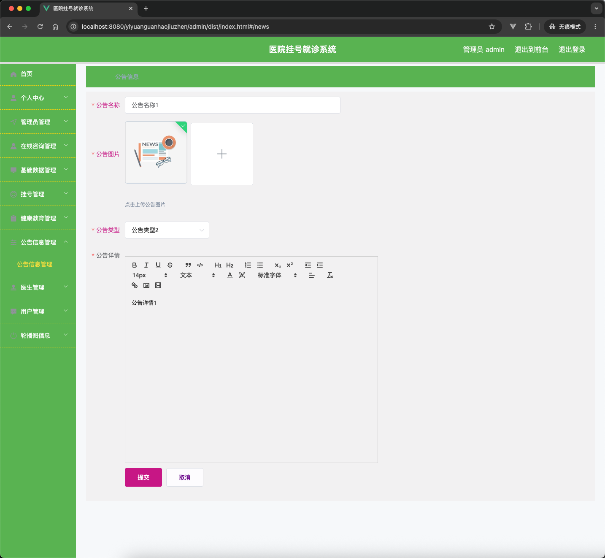605x558 pixels.
Task: Toggle italic formatting in the editor
Action: (146, 265)
